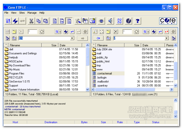182x129 pixels.
Task: Click the Cut scissors icon
Action: point(31,21)
